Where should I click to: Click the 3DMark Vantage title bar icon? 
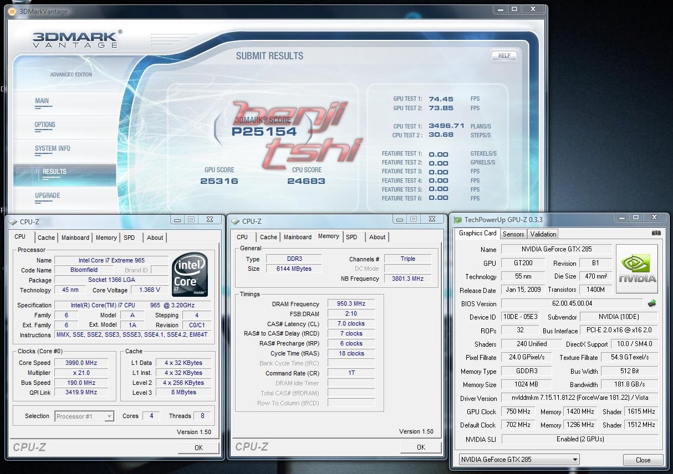(x=12, y=11)
